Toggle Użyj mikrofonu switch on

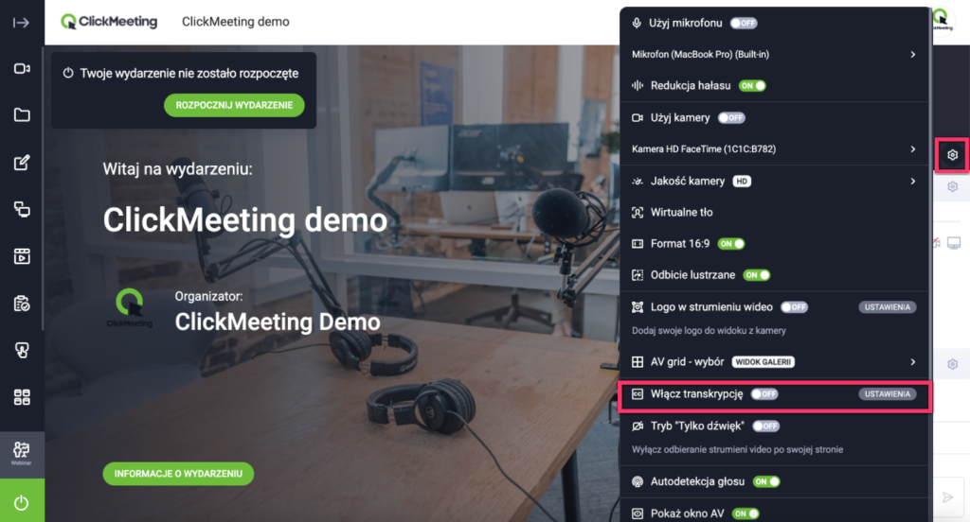[x=744, y=24]
